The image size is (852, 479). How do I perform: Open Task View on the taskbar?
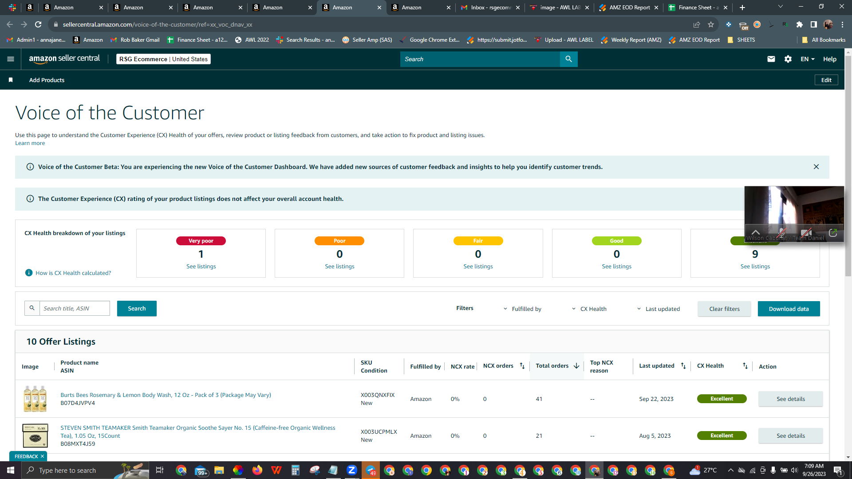pyautogui.click(x=160, y=470)
